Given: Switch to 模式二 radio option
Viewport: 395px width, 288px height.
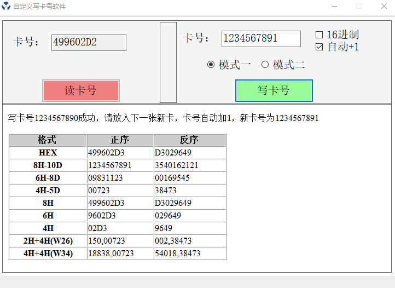Looking at the screenshot, I should (x=265, y=65).
